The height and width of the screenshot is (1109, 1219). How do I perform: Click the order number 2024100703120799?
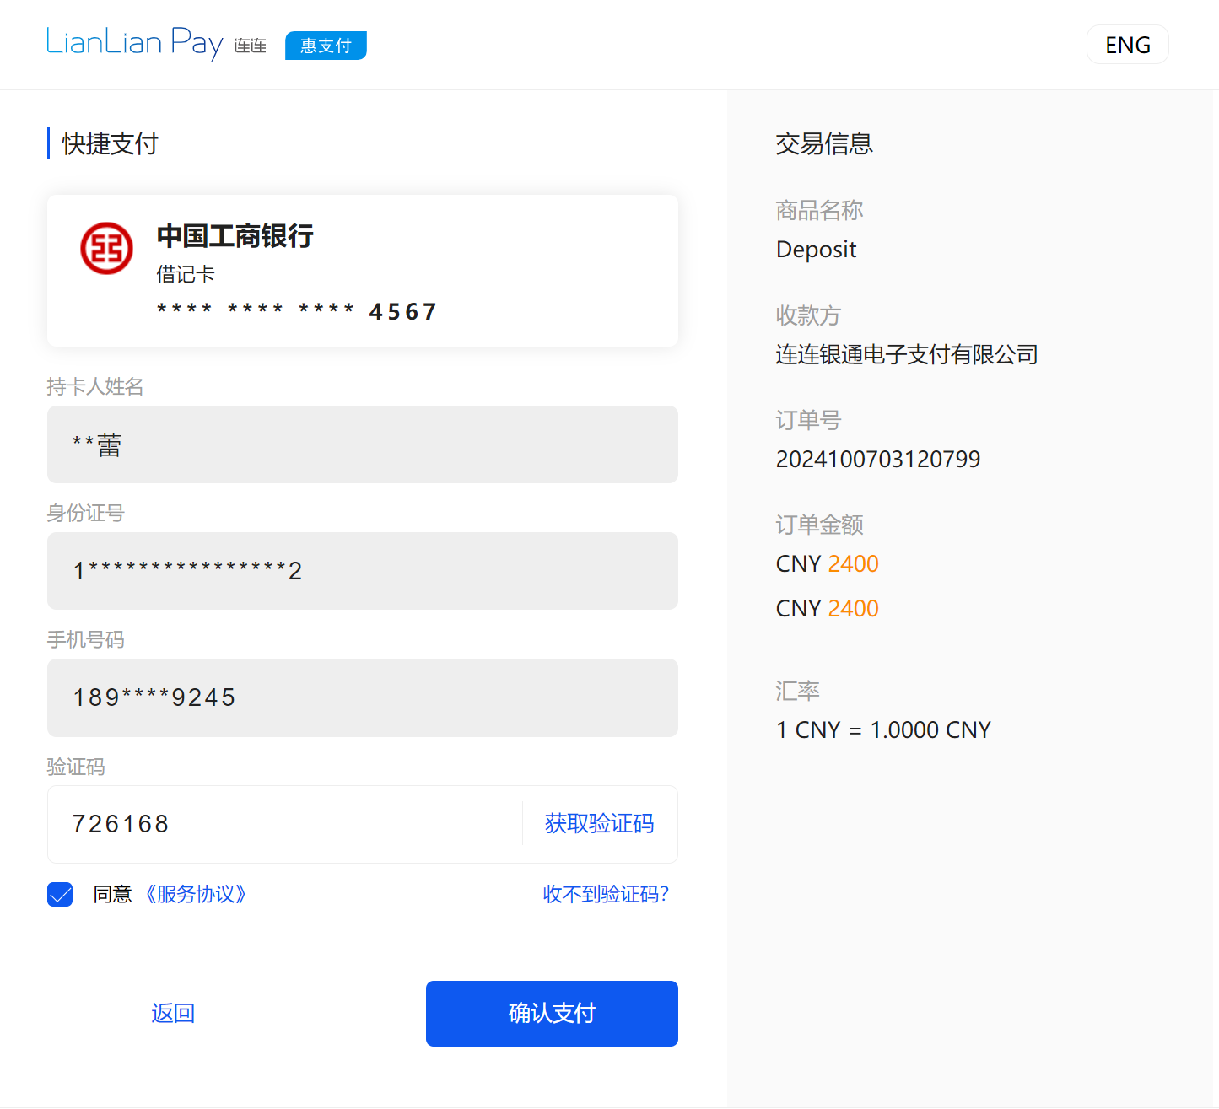click(x=878, y=459)
